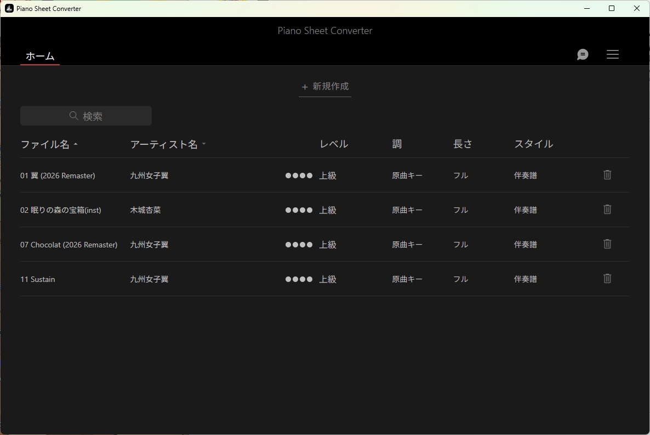The width and height of the screenshot is (650, 435).
Task: Click 上級 level in the 01 翼 row
Action: [x=328, y=176]
